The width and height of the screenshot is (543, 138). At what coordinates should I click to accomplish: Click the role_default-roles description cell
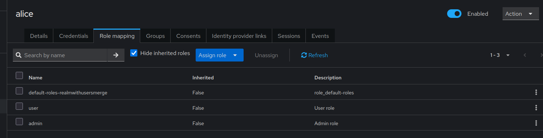click(334, 93)
